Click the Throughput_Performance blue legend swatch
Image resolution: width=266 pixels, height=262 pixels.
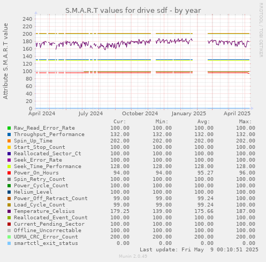(9, 134)
